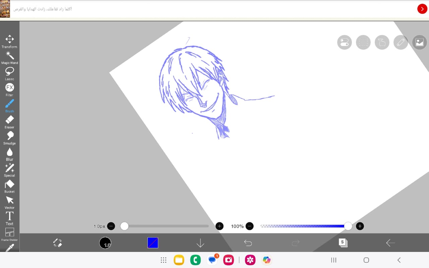Screen dimensions: 429x268
Task: Select the Transform tool
Action: point(10,41)
